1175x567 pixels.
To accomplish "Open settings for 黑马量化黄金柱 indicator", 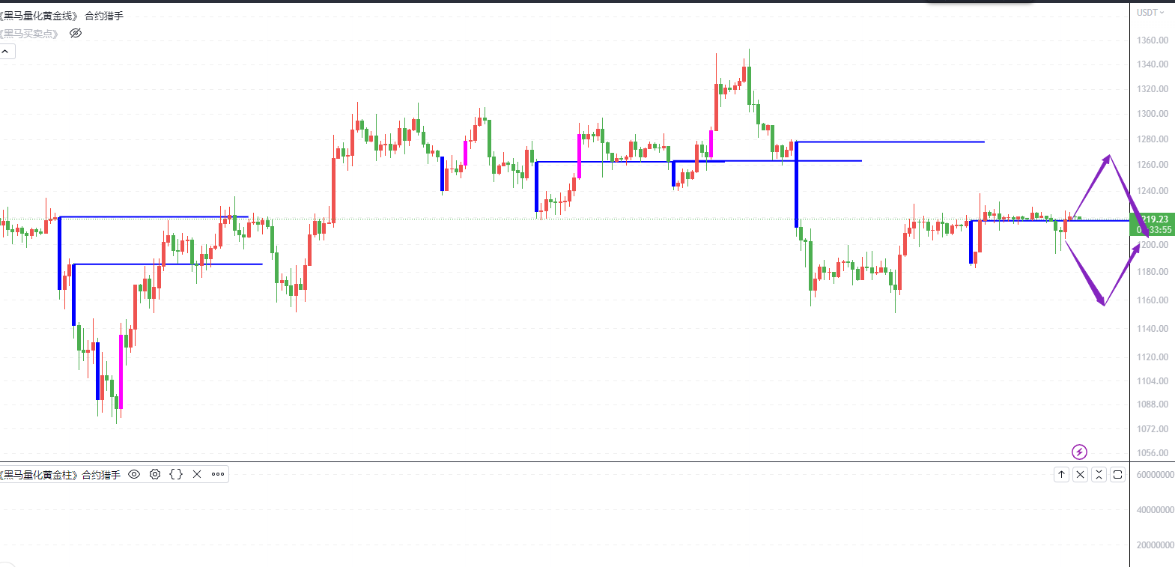I will pos(155,474).
